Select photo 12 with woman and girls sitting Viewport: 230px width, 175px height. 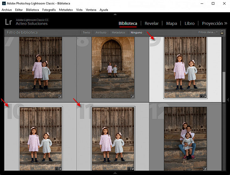tap(186, 139)
